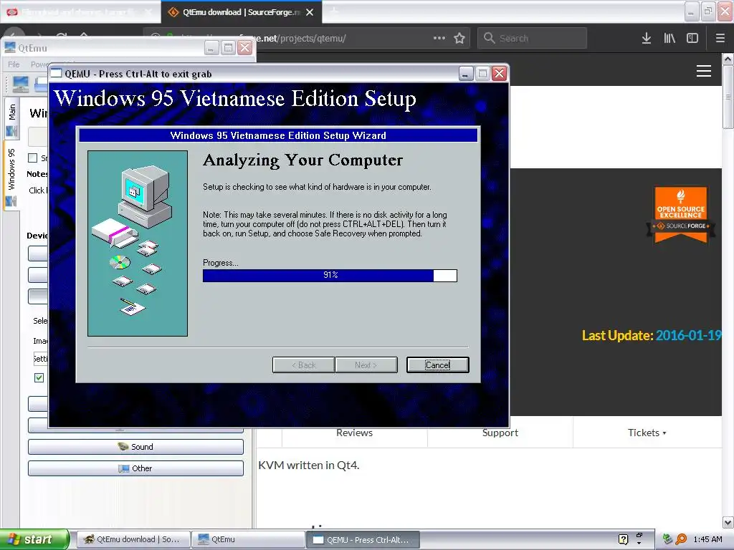Click the computer illustration in Setup Wizard
734x550 pixels.
138,243
